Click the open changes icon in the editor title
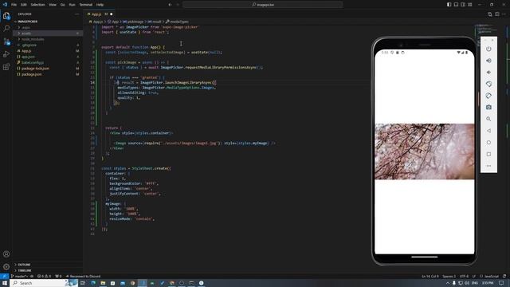 pyautogui.click(x=490, y=14)
